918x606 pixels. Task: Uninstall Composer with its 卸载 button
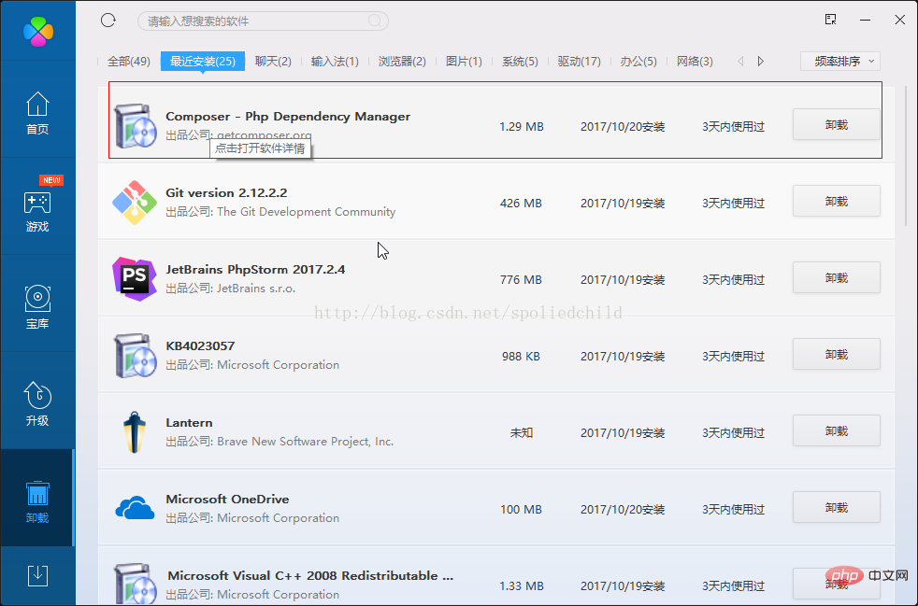[x=836, y=124]
